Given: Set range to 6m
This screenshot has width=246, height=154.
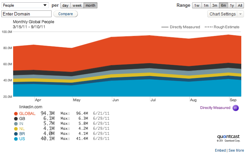Looking at the screenshot, I should (x=223, y=5).
